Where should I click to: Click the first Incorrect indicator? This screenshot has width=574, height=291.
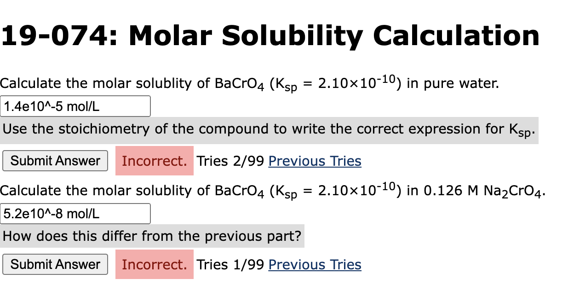154,161
